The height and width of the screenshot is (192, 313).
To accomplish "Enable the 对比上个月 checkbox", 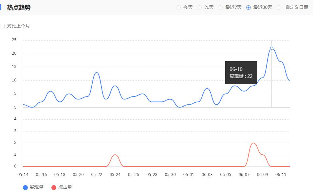I will point(2,26).
